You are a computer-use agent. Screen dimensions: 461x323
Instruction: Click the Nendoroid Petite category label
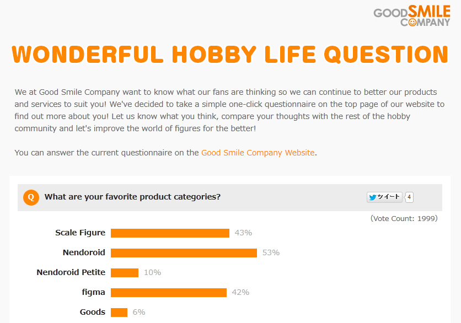[71, 272]
